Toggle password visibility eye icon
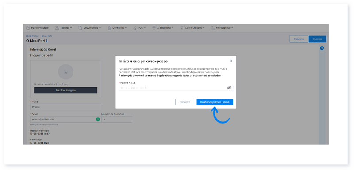This screenshot has height=171, width=354. coord(229,88)
